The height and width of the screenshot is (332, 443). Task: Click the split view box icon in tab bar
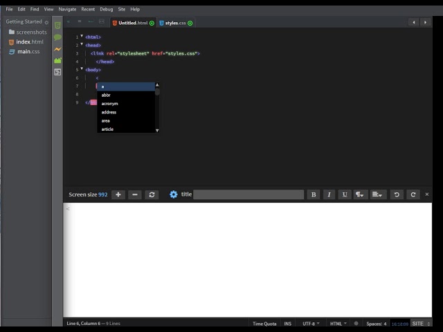tap(102, 21)
